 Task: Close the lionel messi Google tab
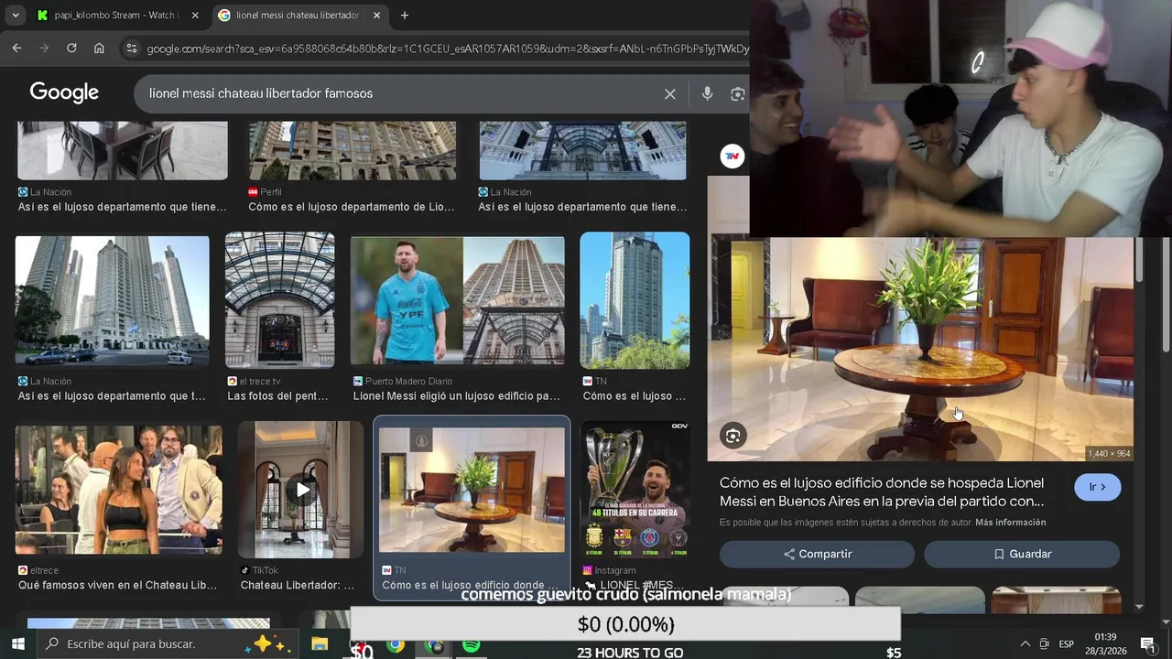pyautogui.click(x=376, y=15)
